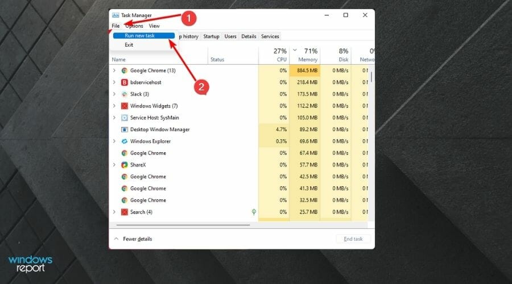512x284 pixels.
Task: Expand the Search (4) group
Action: pos(114,212)
